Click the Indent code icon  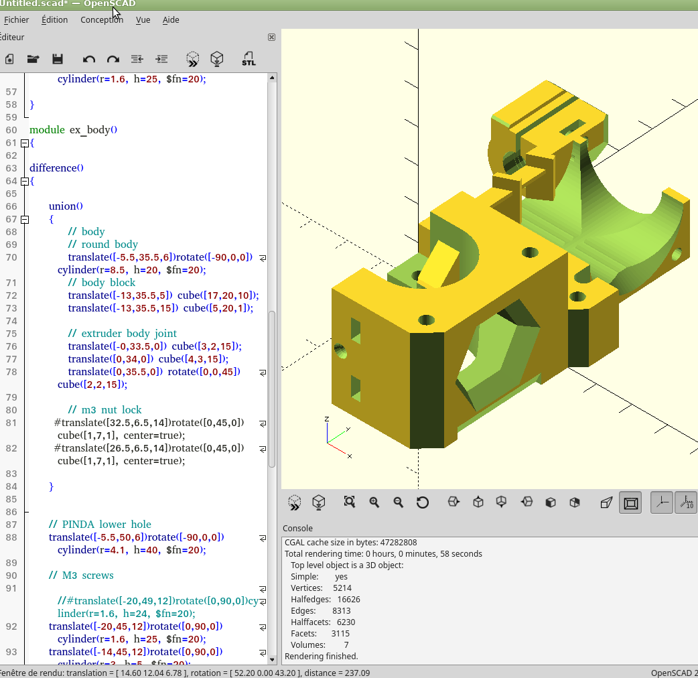[x=161, y=59]
